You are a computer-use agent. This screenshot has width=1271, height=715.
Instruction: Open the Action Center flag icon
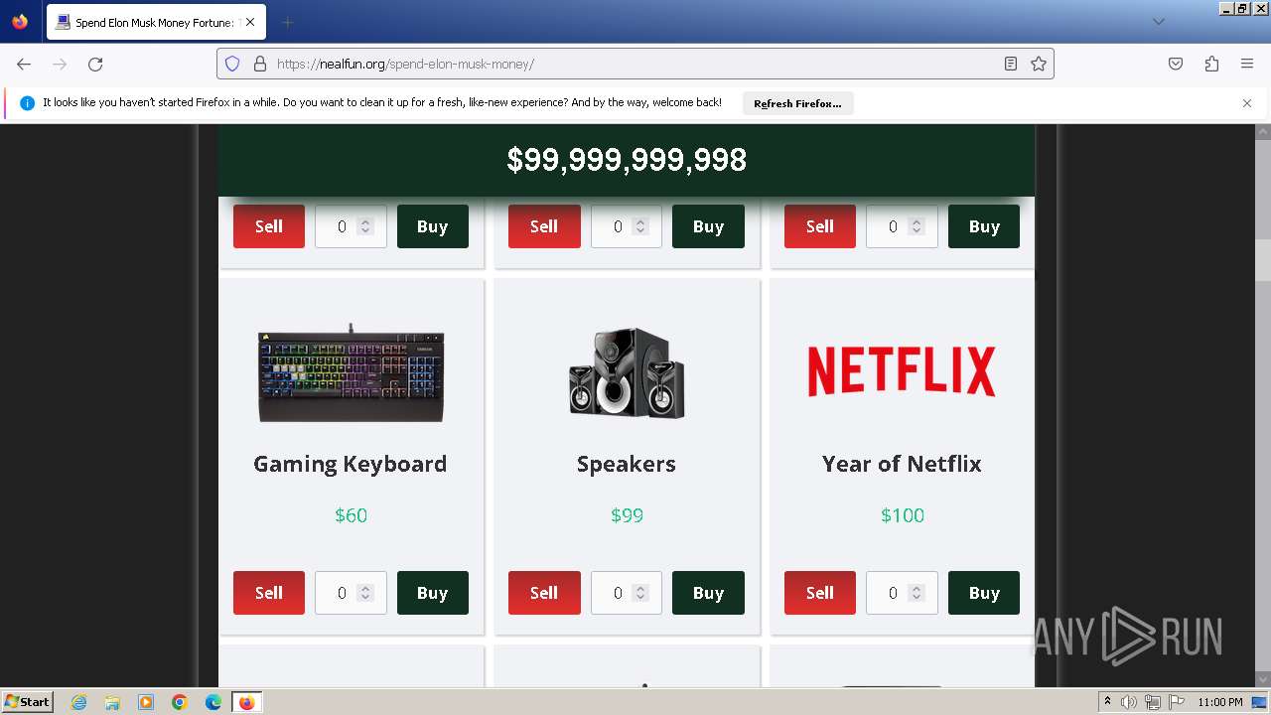point(1176,702)
